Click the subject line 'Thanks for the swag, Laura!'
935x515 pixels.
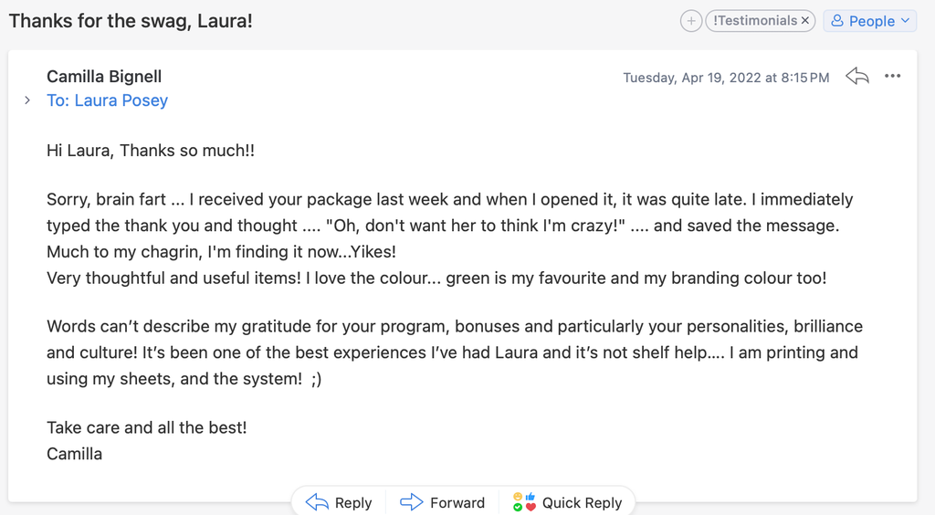(131, 21)
